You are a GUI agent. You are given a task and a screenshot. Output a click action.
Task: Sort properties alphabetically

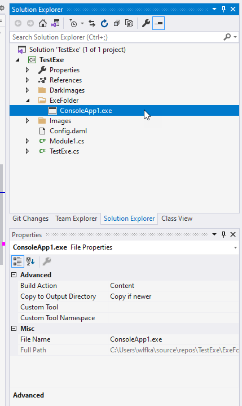30,261
